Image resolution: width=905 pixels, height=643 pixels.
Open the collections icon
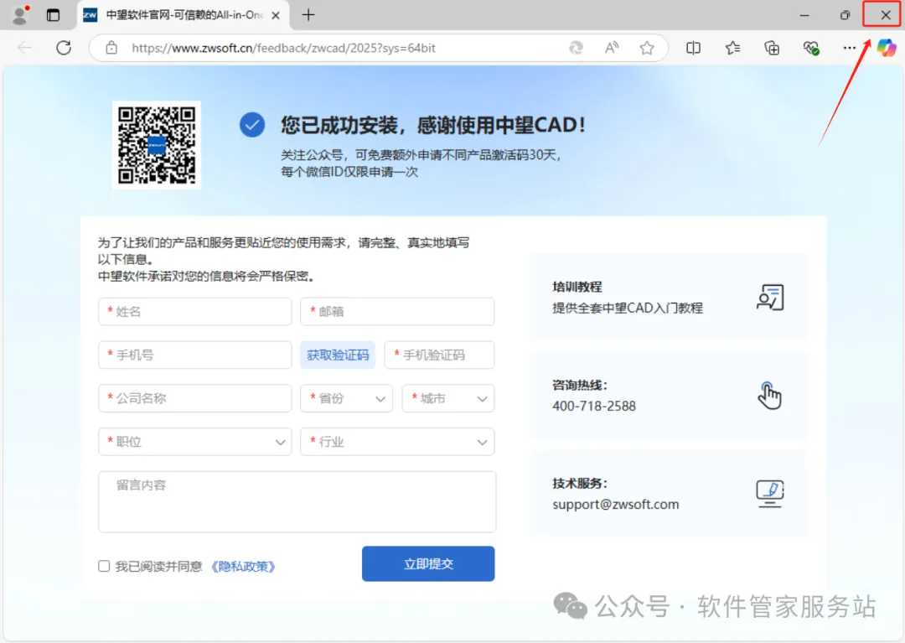pos(772,48)
